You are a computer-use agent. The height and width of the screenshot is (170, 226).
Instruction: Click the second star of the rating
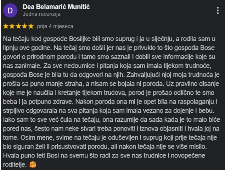pos(12,26)
